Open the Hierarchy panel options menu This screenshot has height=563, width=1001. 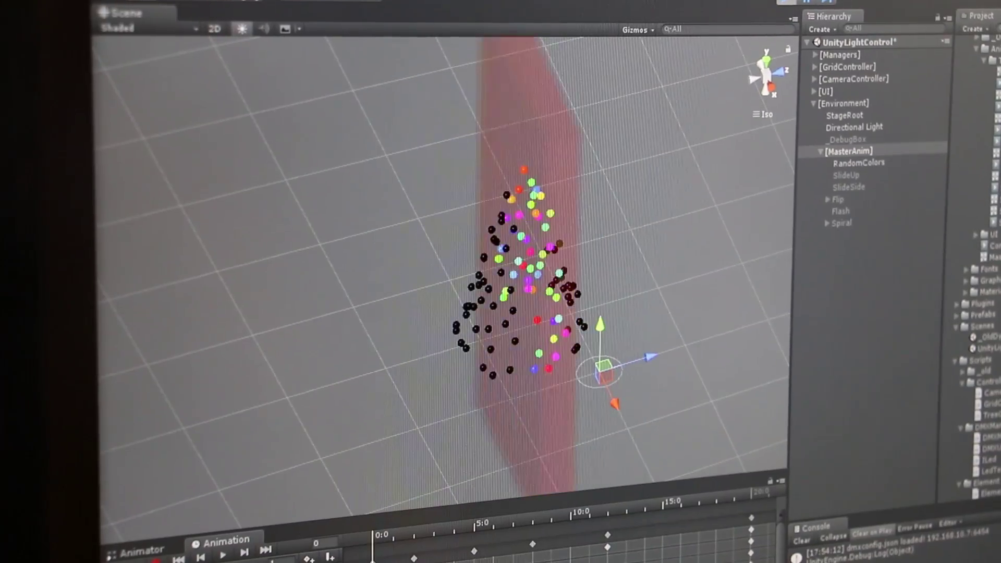click(948, 18)
